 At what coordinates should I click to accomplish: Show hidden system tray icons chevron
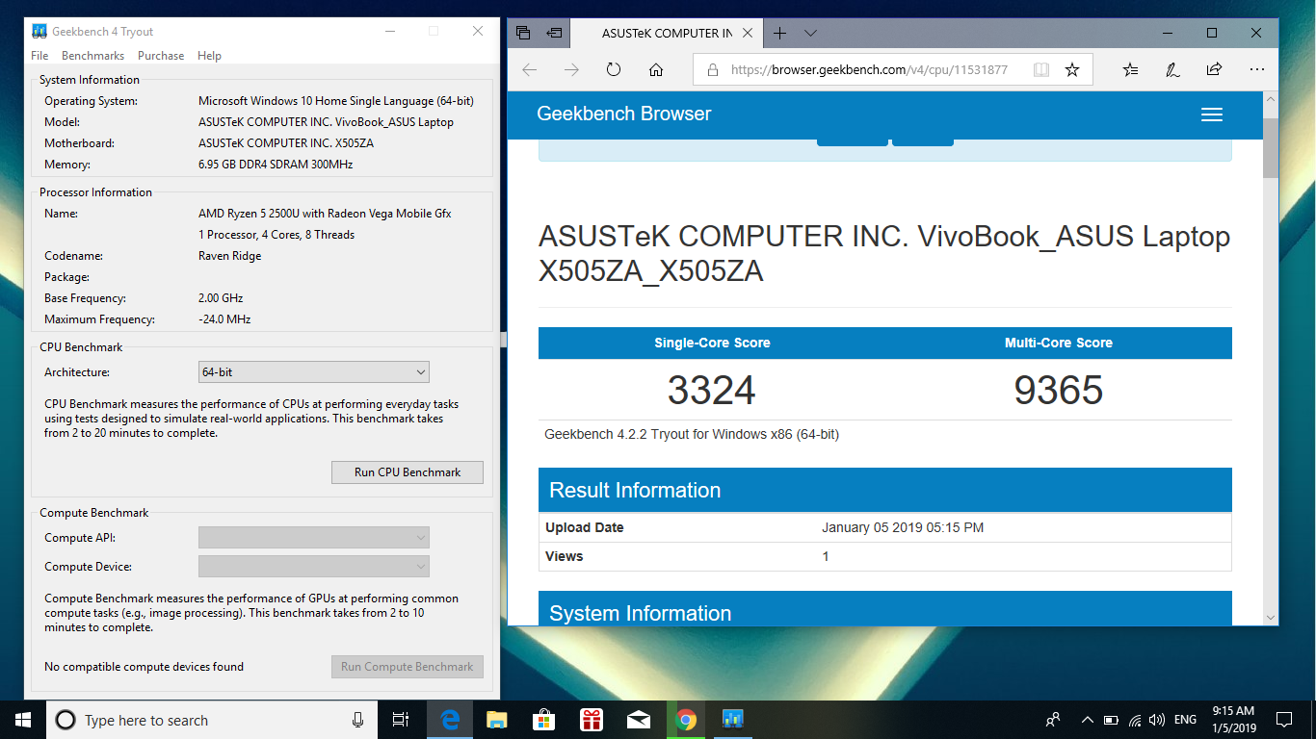pyautogui.click(x=1088, y=720)
